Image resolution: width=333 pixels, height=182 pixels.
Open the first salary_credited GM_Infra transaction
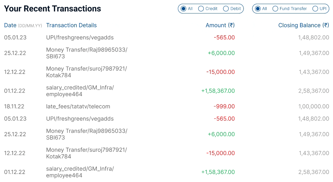pos(80,91)
